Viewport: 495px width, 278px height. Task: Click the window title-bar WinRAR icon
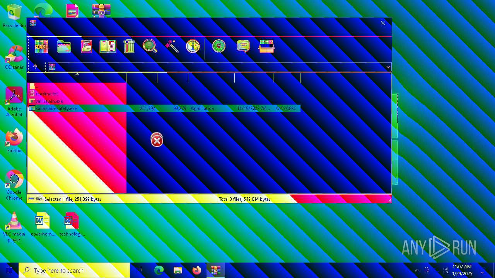click(x=33, y=23)
